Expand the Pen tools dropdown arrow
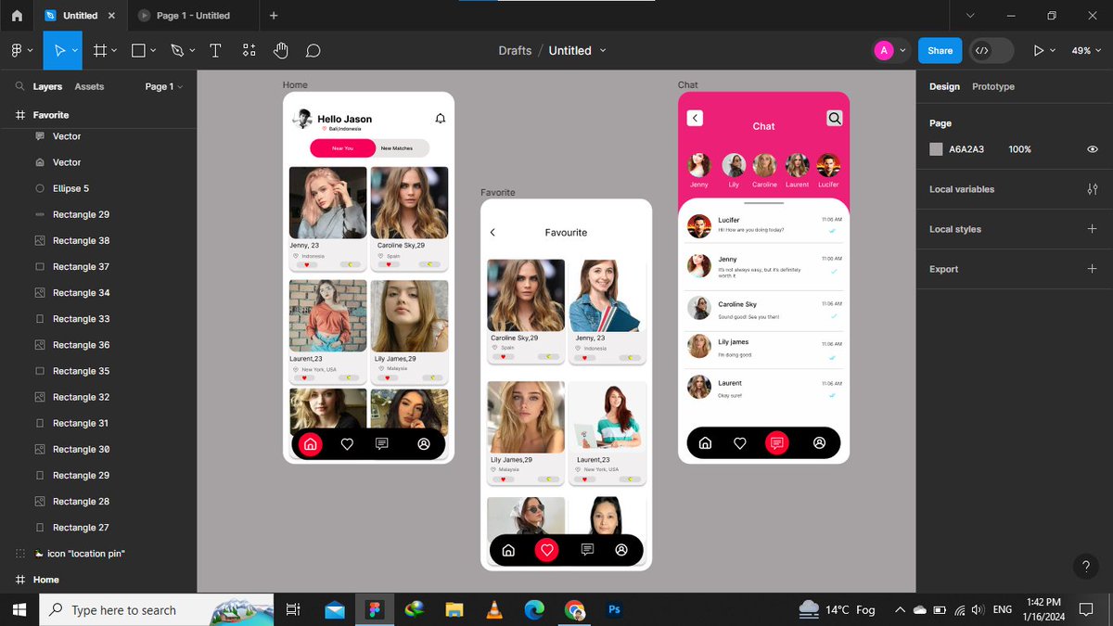The width and height of the screenshot is (1113, 626). 192,51
